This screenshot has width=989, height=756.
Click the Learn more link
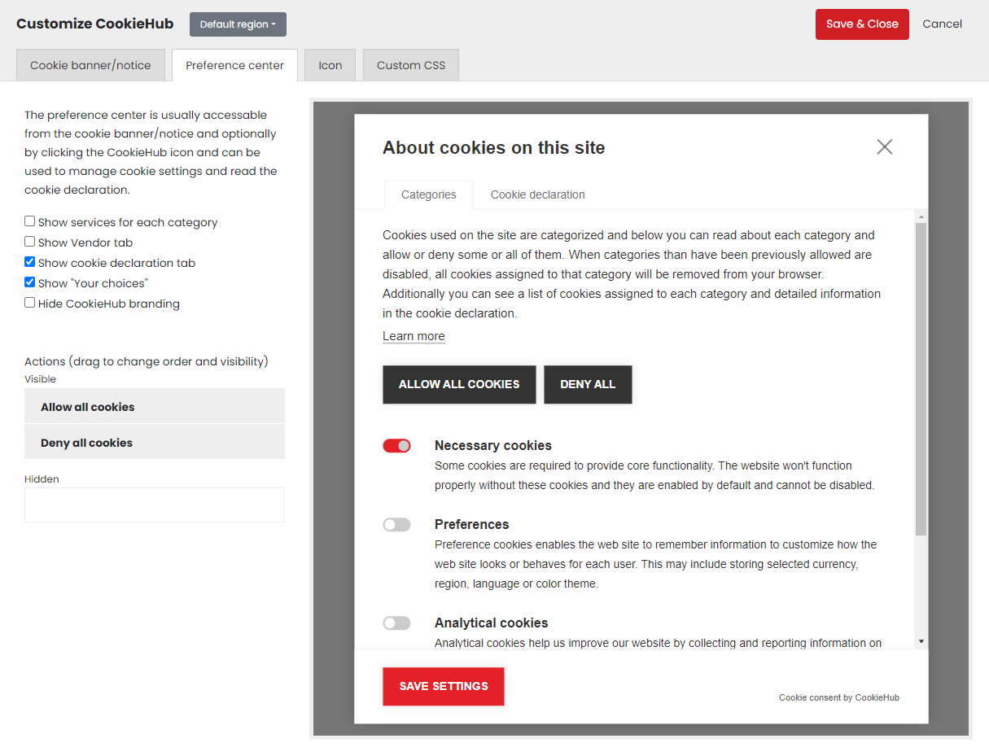pos(414,335)
